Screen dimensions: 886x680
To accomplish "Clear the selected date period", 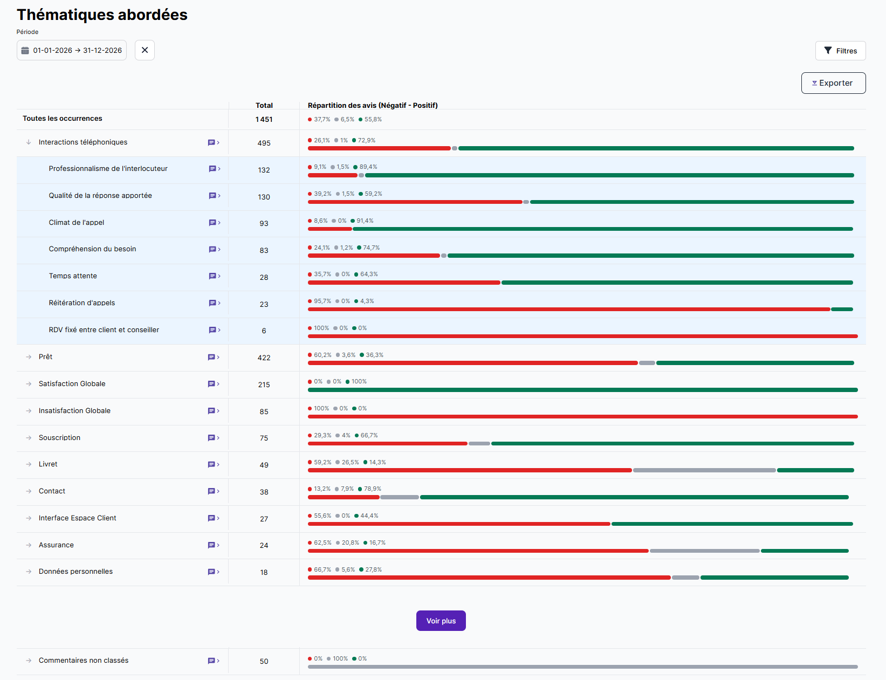I will coord(145,50).
